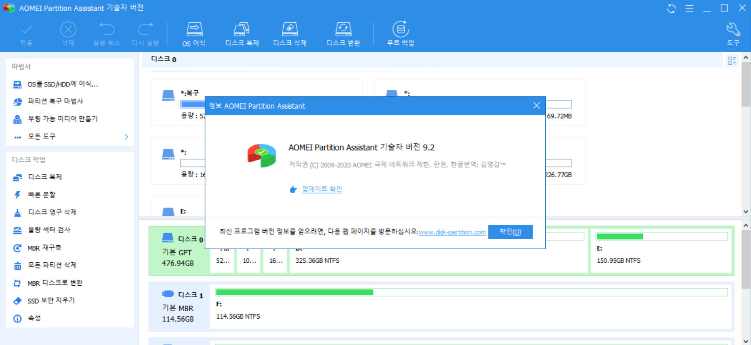Open the 디스크 변환 toolbar tool
The width and height of the screenshot is (751, 345).
pos(344,34)
